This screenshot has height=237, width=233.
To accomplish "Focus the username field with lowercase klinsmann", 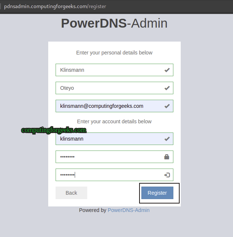I will (x=114, y=139).
